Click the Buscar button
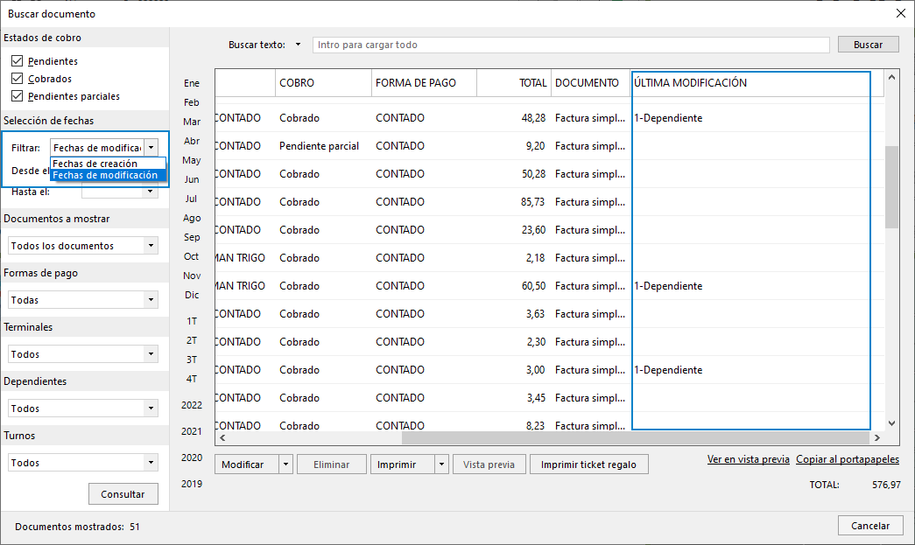Image resolution: width=915 pixels, height=545 pixels. click(x=868, y=45)
